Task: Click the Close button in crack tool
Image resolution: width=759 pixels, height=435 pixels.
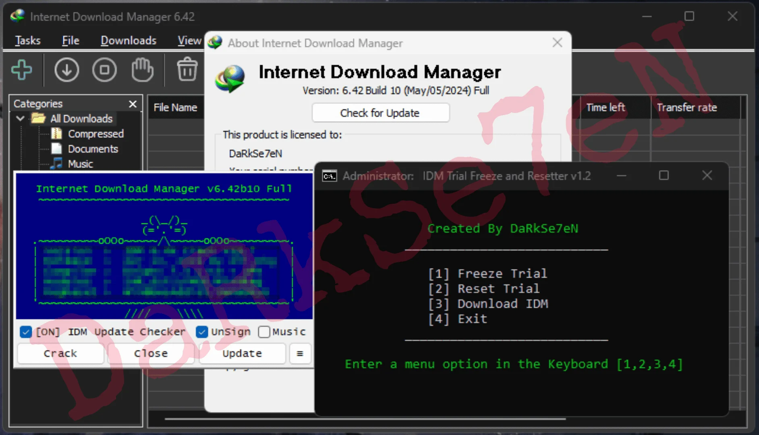Action: click(151, 354)
